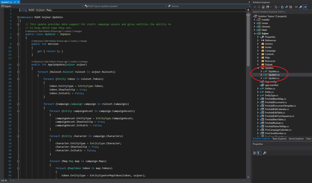The image size is (312, 183).
Task: Expand the Installer project node
Action: 255,20
